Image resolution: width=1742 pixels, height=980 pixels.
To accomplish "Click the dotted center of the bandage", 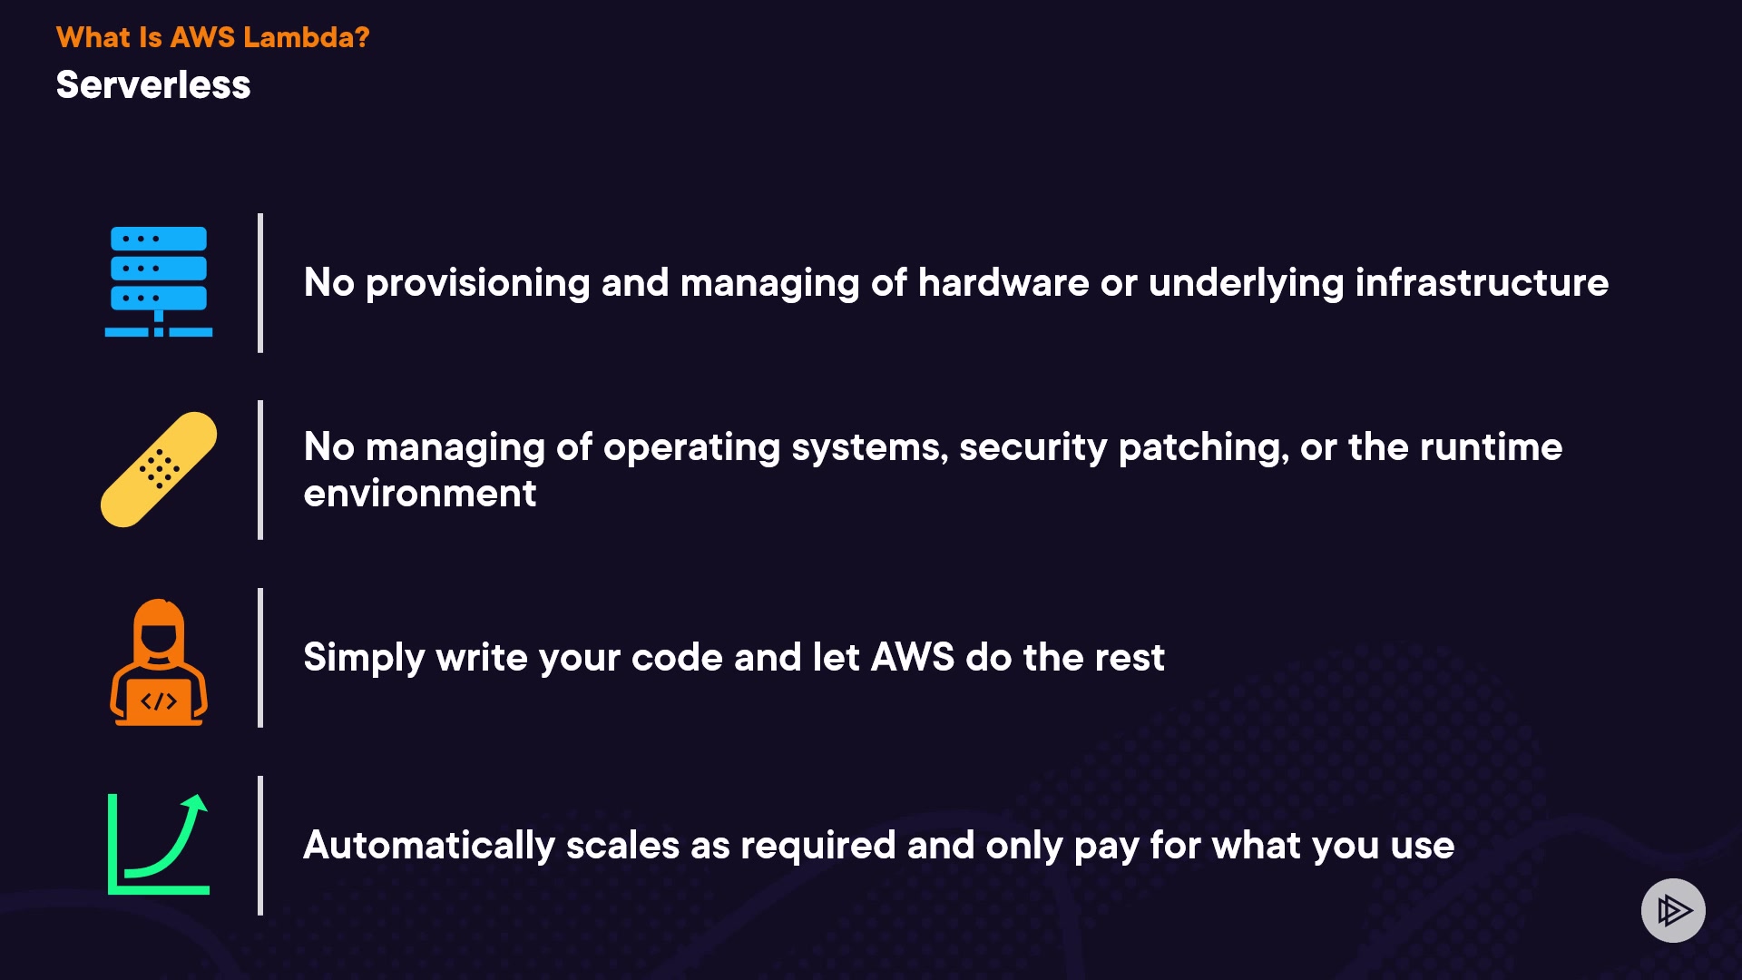I will pos(159,468).
